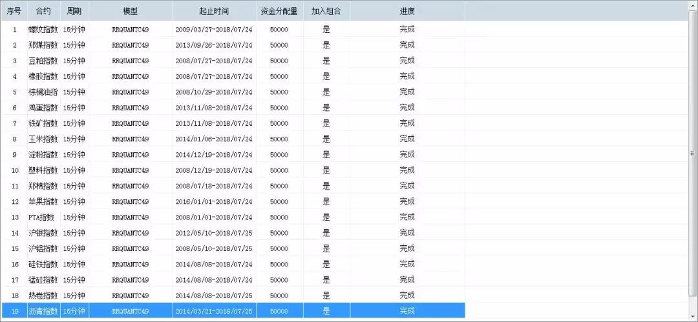This screenshot has height=322, width=698.
Task: Select the 豆粕指数 contract cell
Action: 44,61
